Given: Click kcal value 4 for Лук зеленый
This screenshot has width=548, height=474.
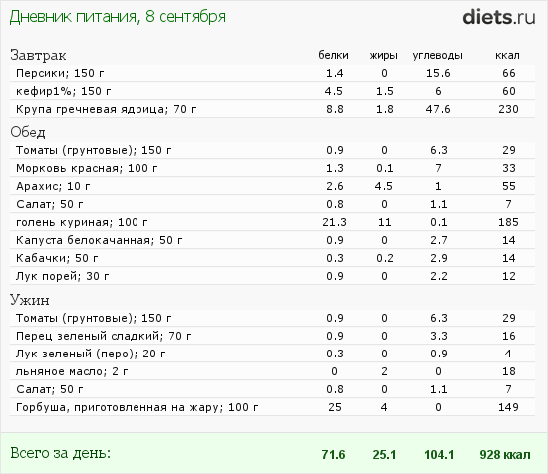Looking at the screenshot, I should coord(508,354).
